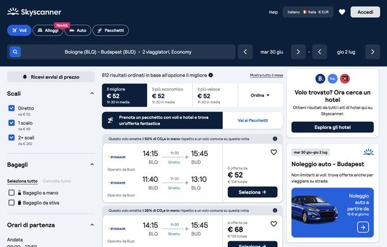Click info icon next to 812 risultati
Viewport: 387px width, 247px height.
coord(211,75)
